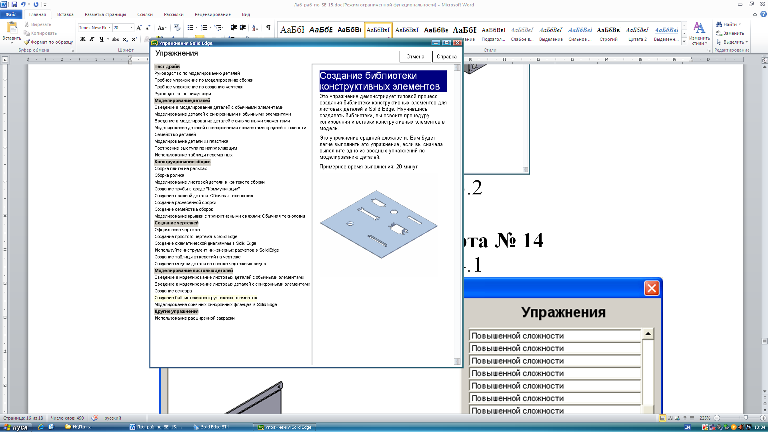Click the Save icon in Quick Access Toolbar
This screenshot has width=768, height=432.
tap(14, 4)
